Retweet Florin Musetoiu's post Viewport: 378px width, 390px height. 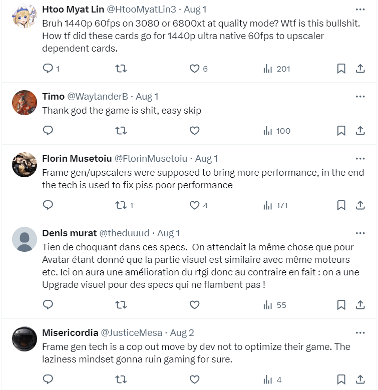point(121,205)
